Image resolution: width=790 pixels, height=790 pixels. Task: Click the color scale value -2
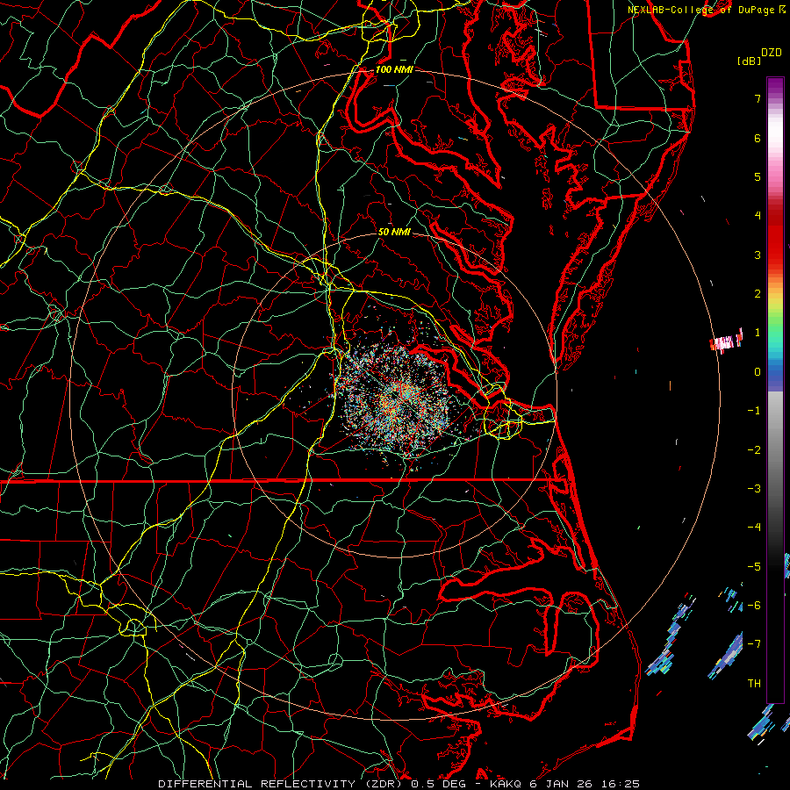pos(754,449)
